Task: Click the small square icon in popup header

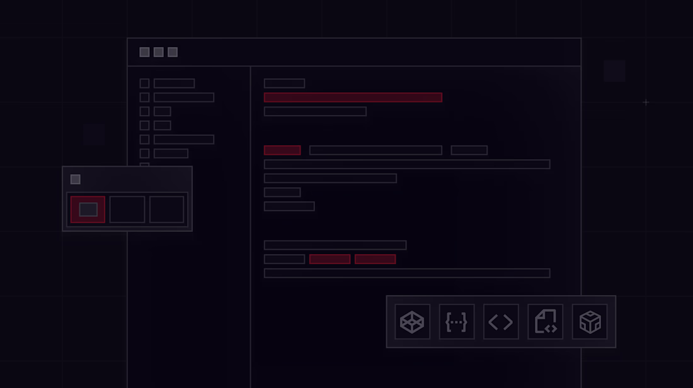Action: tap(75, 179)
